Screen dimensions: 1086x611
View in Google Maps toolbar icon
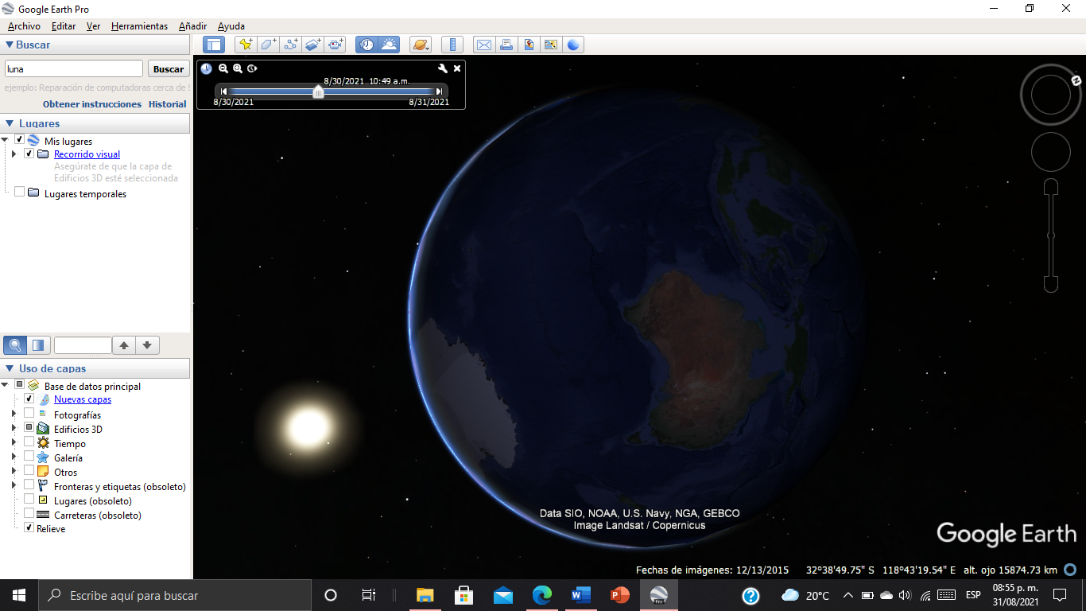point(550,45)
